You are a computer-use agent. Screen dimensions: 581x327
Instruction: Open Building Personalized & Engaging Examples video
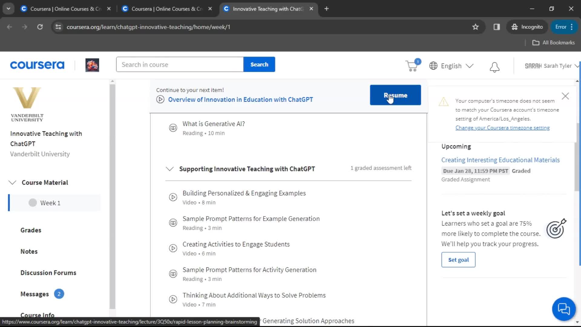point(244,193)
